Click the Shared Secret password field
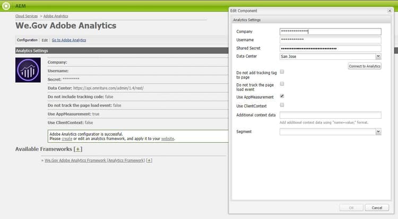This screenshot has width=398, height=219. 330,48
